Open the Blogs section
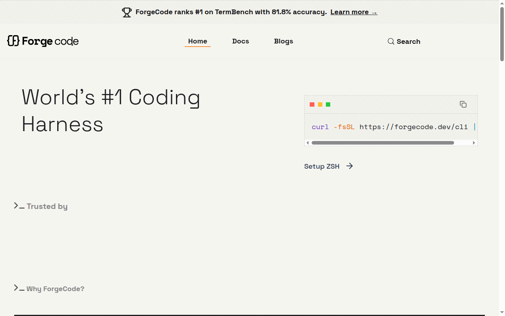Viewport: 505px width, 316px height. [284, 41]
